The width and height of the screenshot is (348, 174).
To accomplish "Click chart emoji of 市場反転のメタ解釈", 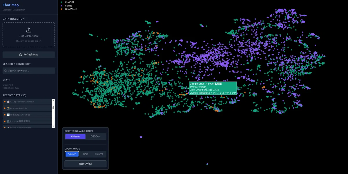I will coord(8,115).
